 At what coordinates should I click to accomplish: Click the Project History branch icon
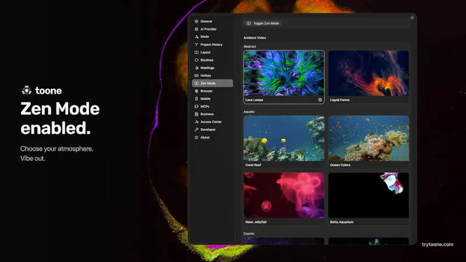(196, 45)
